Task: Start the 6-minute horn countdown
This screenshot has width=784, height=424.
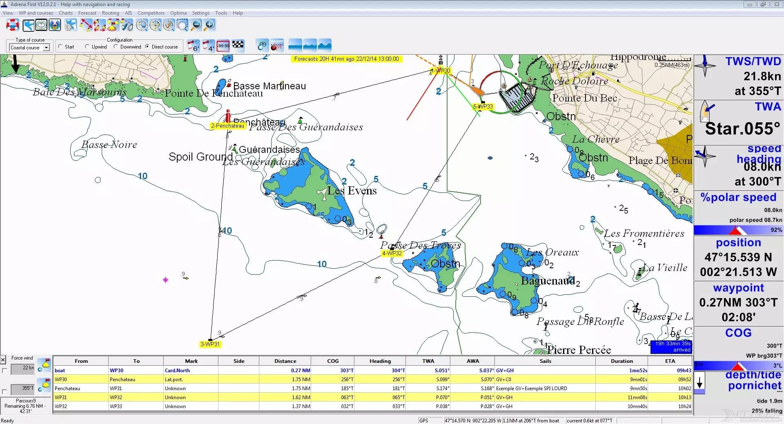Action: coord(193,46)
